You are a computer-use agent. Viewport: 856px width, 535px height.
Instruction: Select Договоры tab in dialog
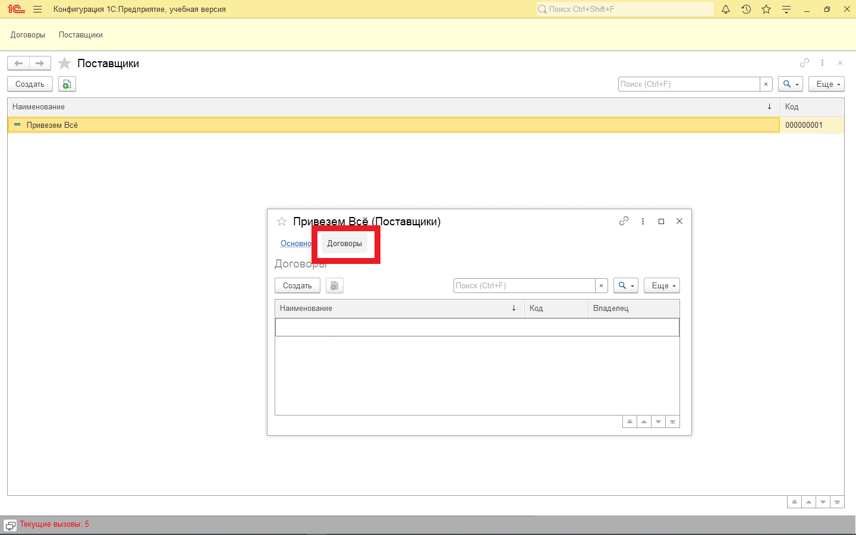345,244
